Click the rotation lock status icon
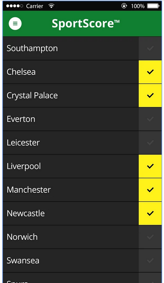The height and width of the screenshot is (283, 164). (124, 6)
